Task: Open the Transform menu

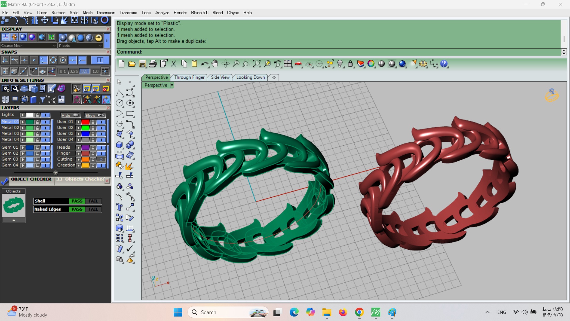Action: (x=128, y=12)
